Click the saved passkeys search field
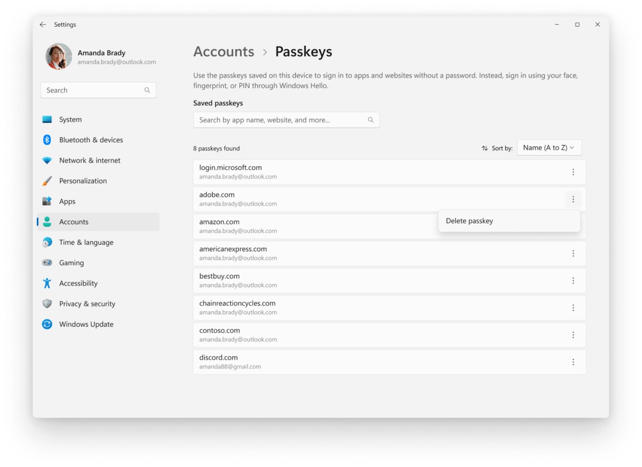642x467 pixels. [286, 120]
